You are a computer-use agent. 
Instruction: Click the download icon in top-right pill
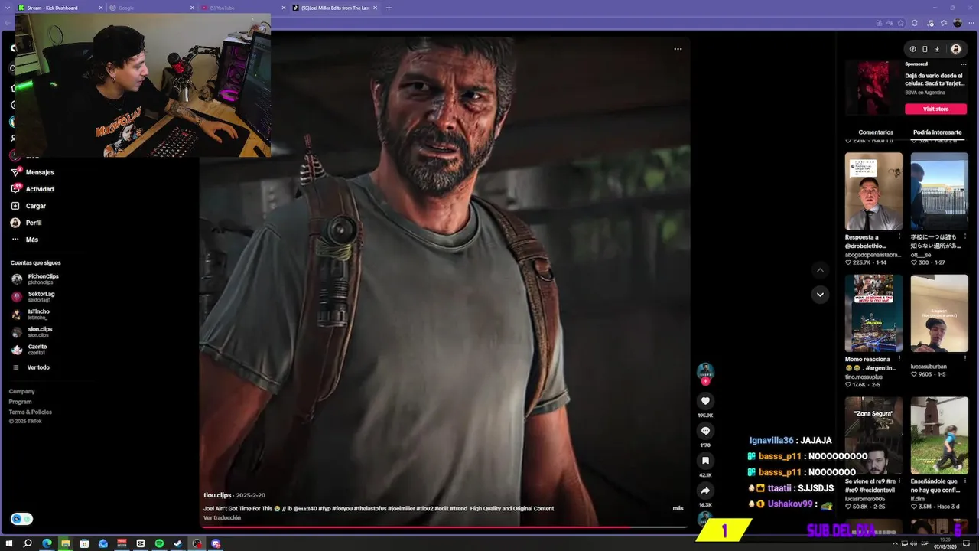(937, 49)
